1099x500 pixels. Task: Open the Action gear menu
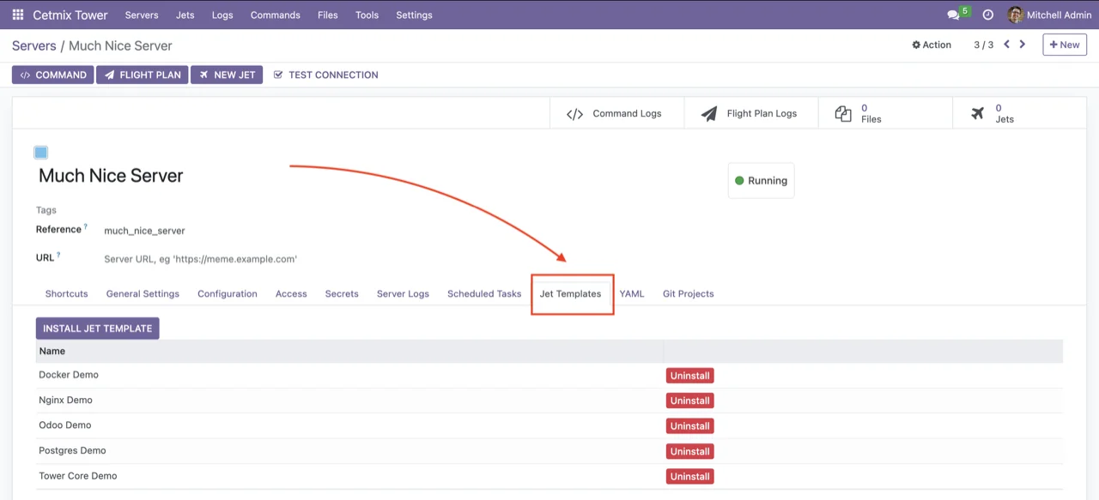click(x=932, y=45)
